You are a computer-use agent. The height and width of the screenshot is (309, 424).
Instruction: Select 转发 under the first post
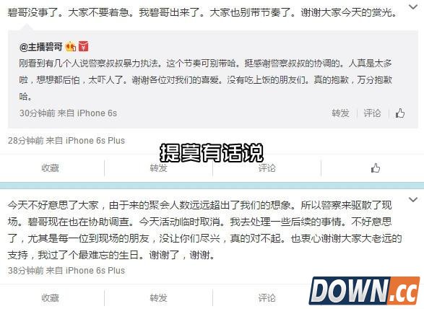pyautogui.click(x=158, y=168)
